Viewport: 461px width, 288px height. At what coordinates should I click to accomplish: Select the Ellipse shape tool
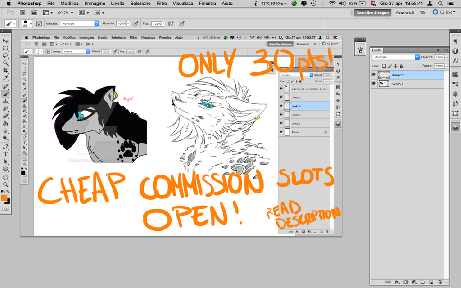[x=5, y=169]
